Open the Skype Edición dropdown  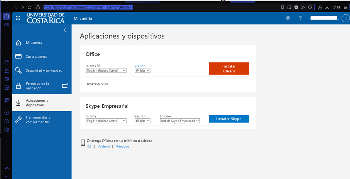click(180, 120)
